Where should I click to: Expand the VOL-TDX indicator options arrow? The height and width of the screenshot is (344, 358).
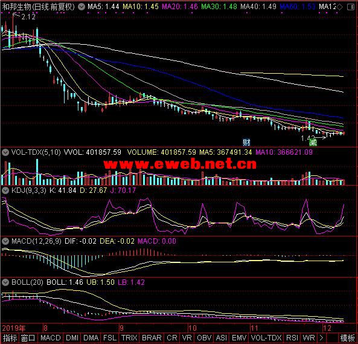5,152
